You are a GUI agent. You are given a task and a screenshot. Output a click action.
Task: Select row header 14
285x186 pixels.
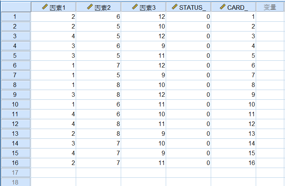click(x=16, y=143)
